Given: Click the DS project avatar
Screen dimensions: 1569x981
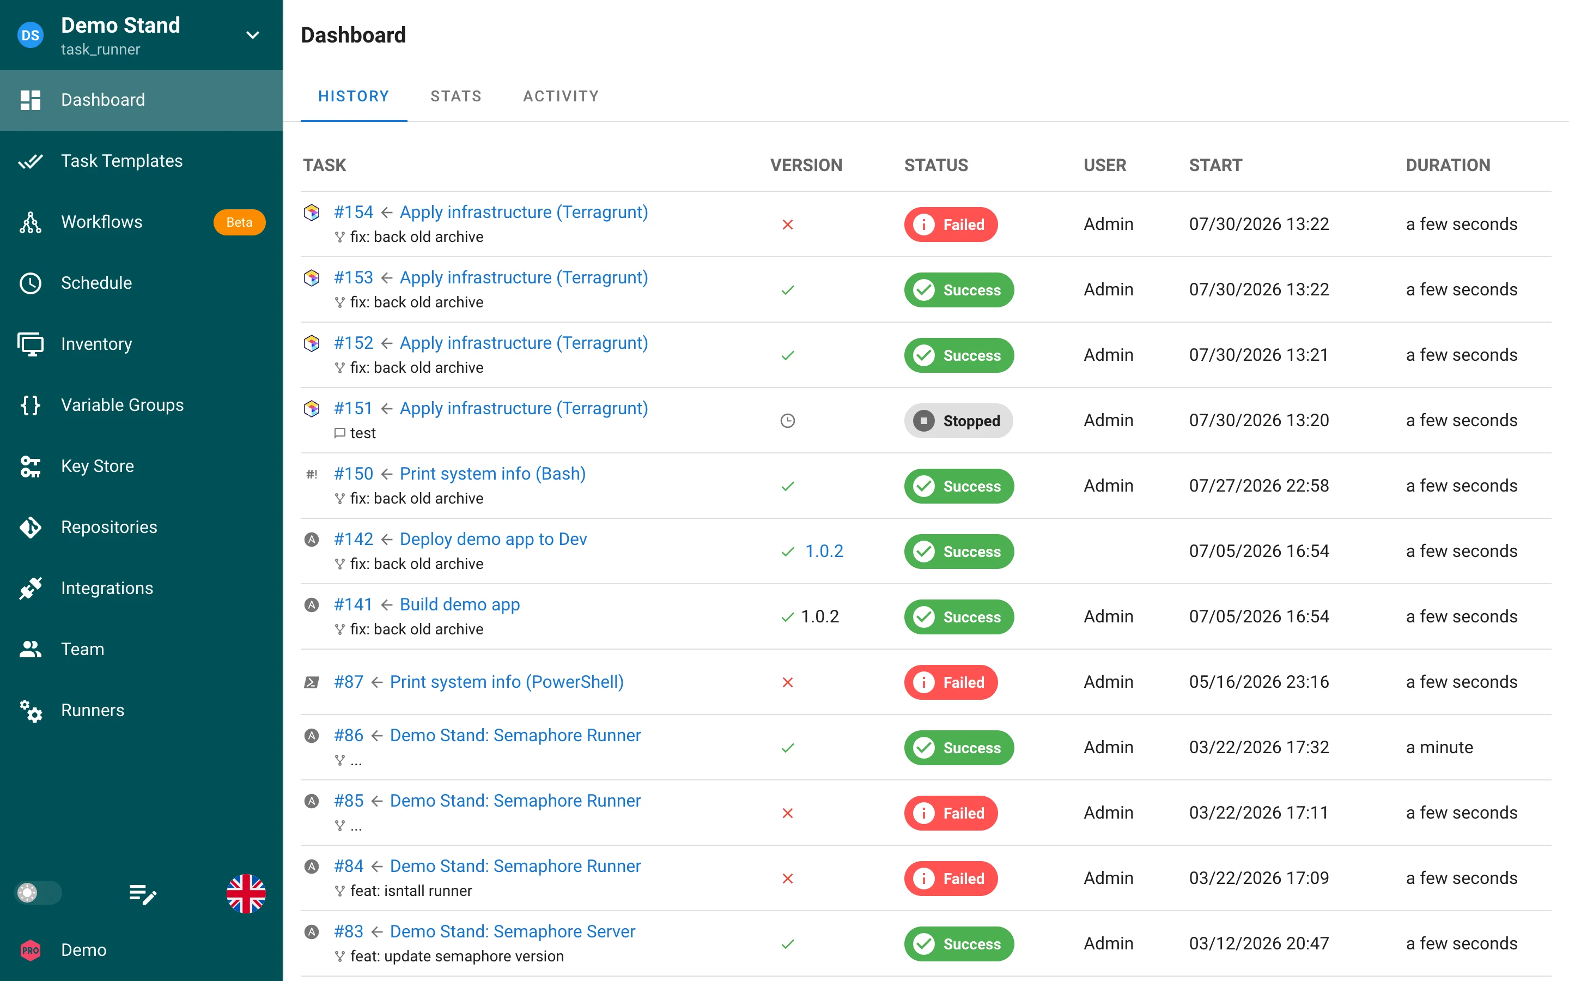Looking at the screenshot, I should point(31,35).
